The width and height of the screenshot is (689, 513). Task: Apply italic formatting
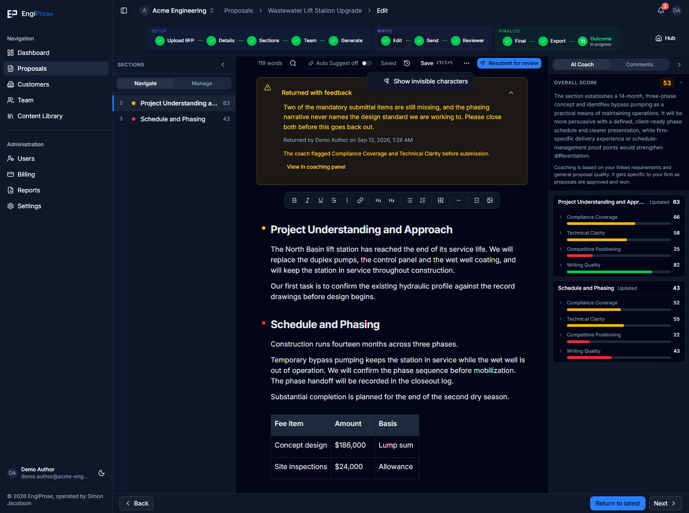[308, 200]
